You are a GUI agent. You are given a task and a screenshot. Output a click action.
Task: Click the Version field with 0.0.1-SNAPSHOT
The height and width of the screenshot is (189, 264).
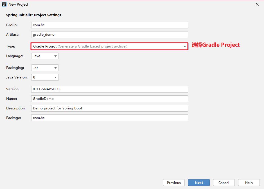coord(109,89)
